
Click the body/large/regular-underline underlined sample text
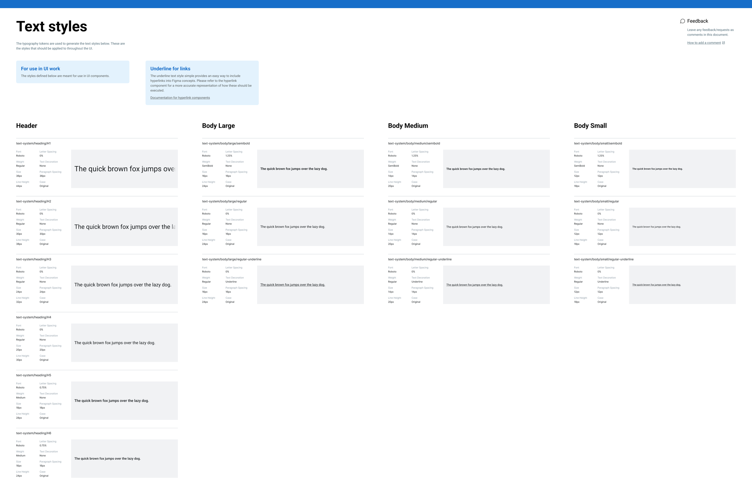click(x=292, y=285)
